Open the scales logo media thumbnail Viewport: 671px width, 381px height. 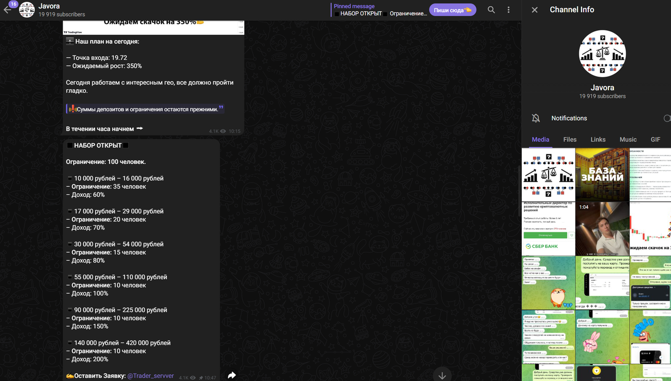point(548,175)
